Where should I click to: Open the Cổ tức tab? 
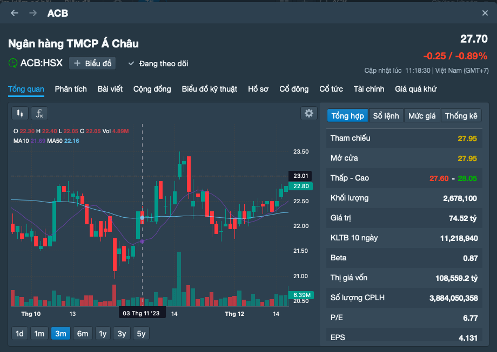(x=331, y=89)
